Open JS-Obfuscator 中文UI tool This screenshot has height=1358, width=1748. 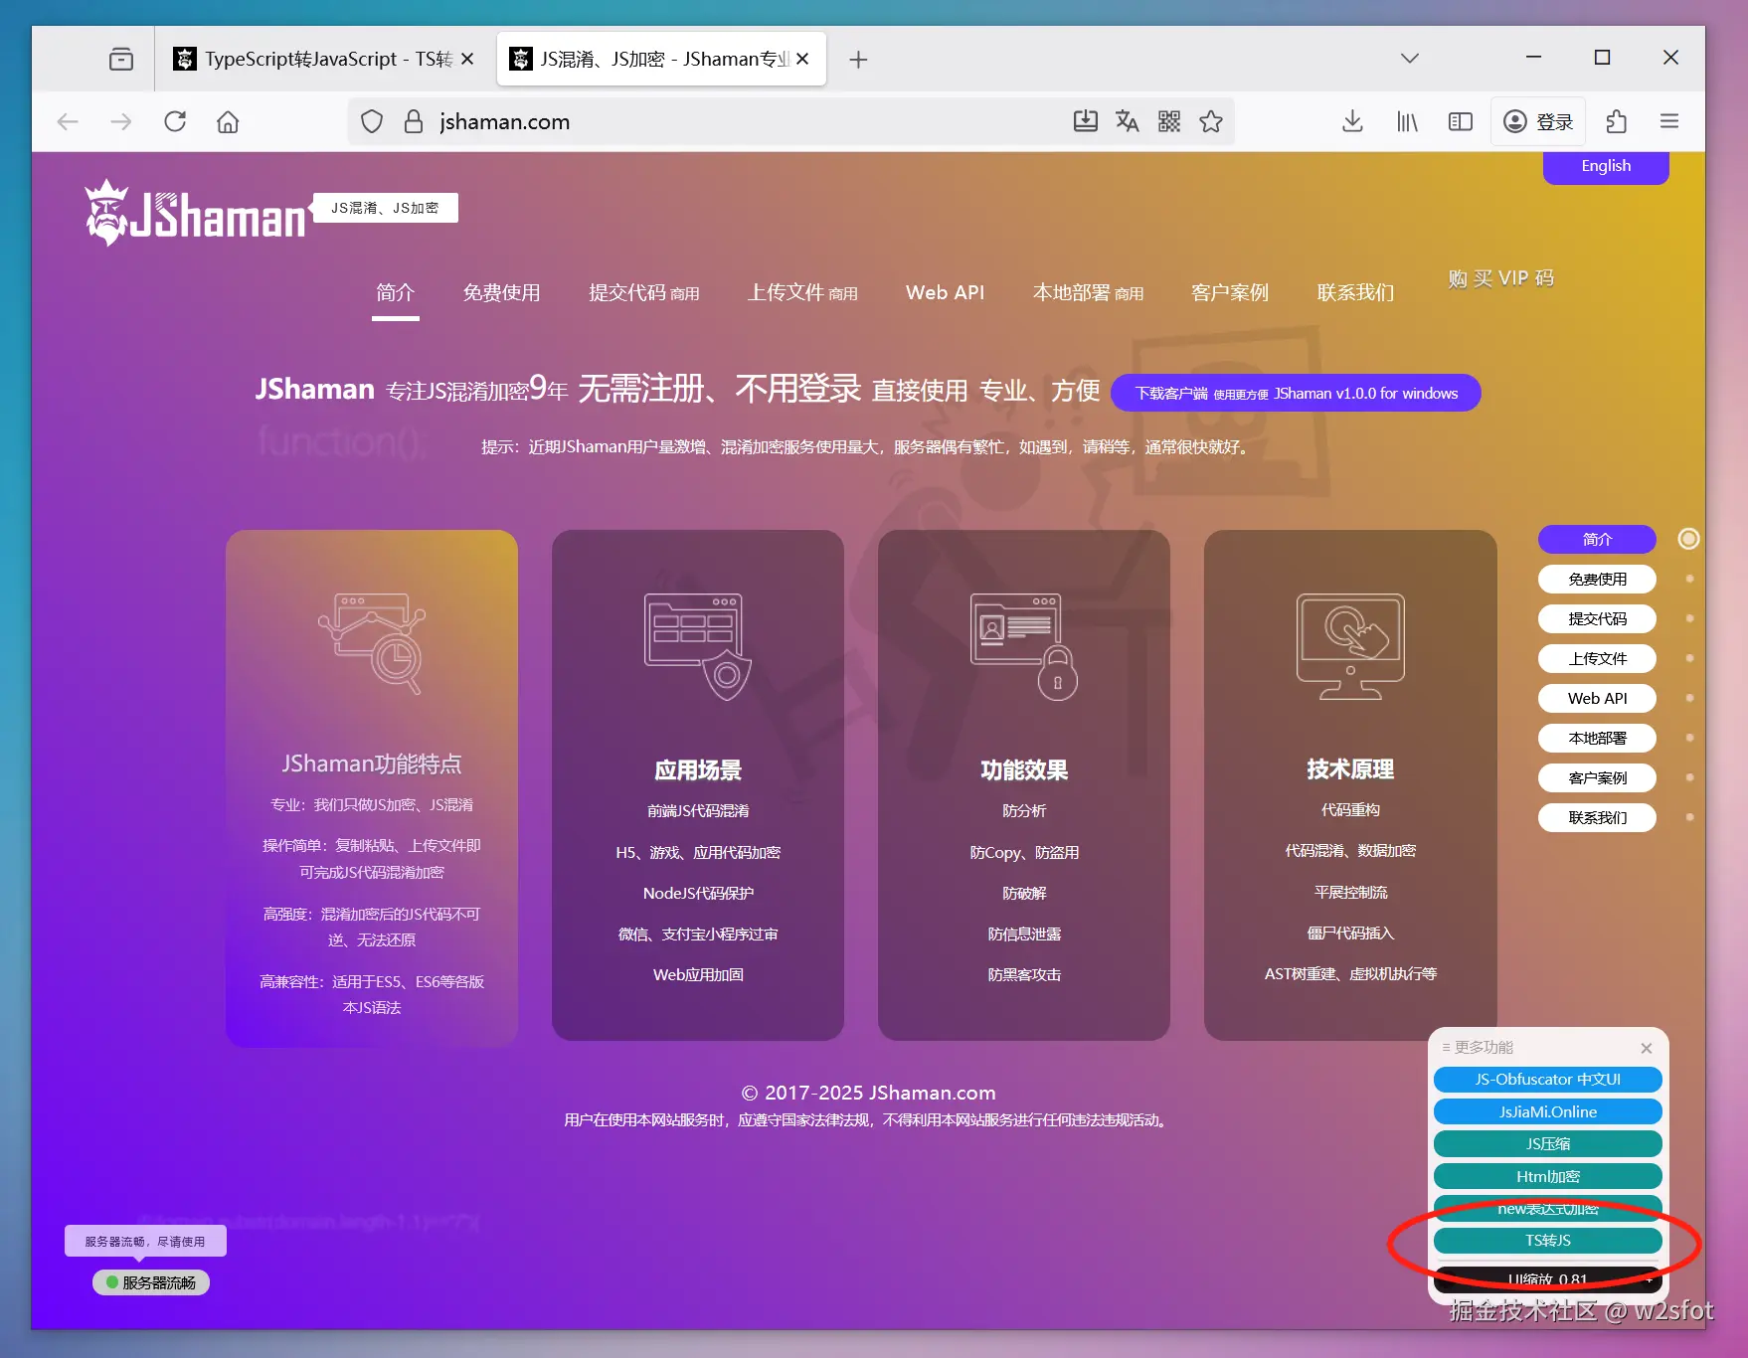point(1547,1080)
